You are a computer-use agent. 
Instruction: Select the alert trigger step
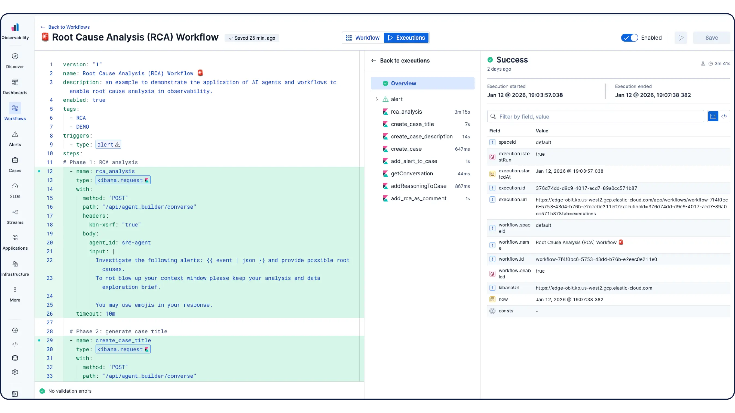coord(397,99)
